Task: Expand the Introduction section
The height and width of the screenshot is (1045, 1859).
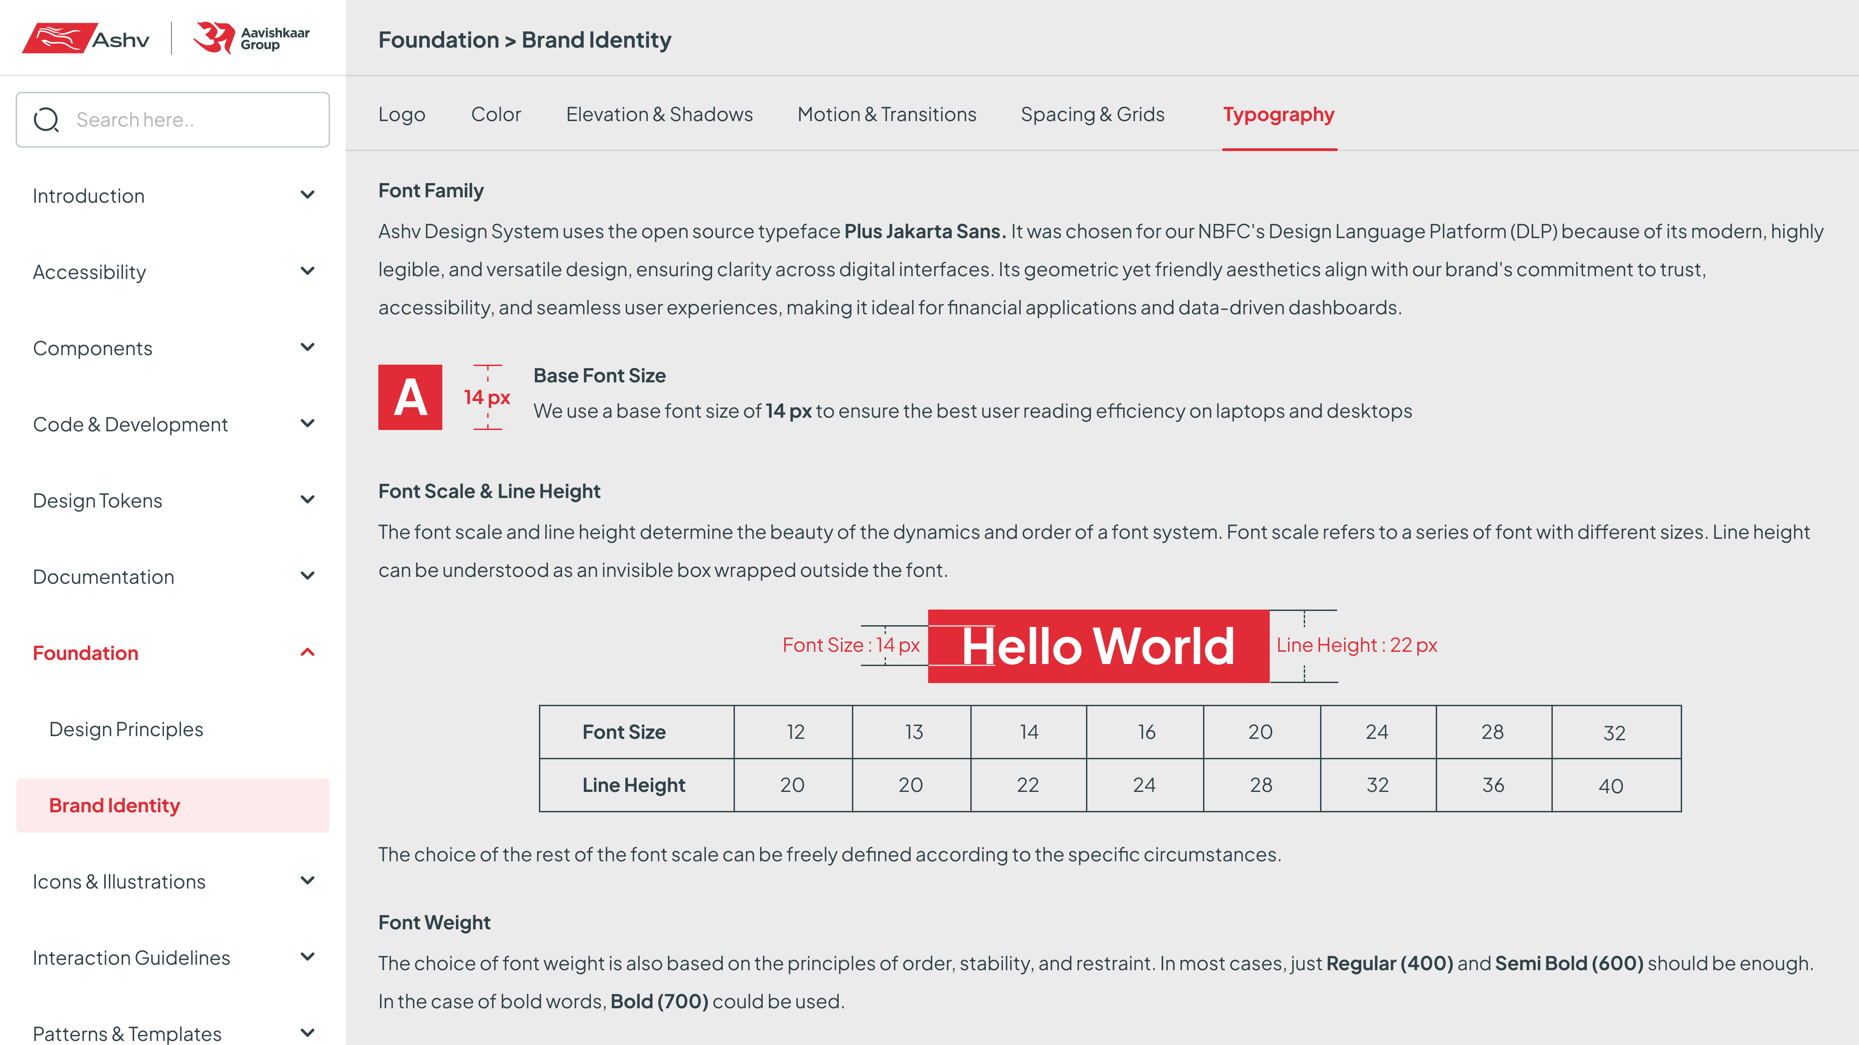Action: (308, 195)
